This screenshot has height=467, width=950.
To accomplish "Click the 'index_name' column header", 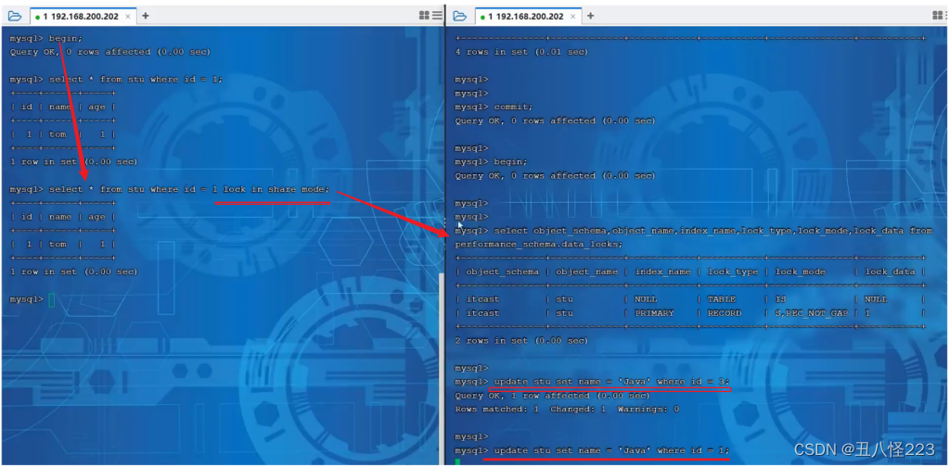I will (662, 271).
